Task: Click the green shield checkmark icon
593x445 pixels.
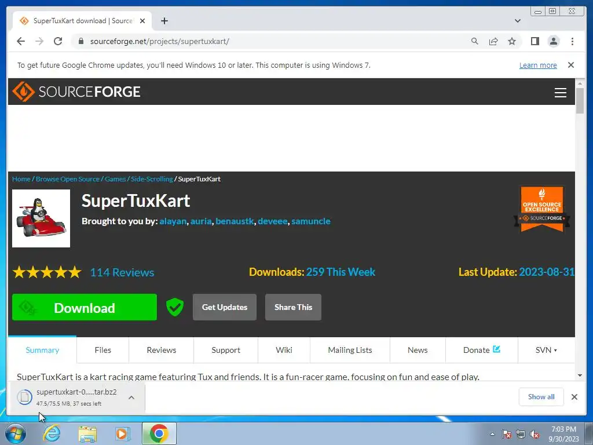Action: (175, 307)
